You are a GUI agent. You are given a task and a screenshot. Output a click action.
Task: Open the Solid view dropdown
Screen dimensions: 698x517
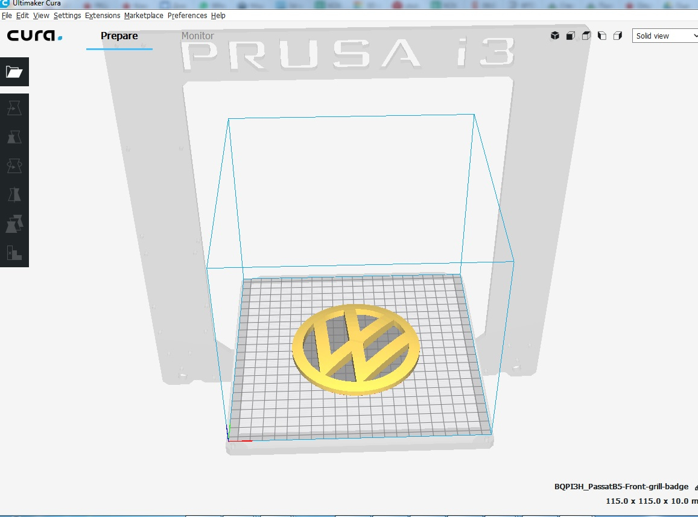[665, 36]
